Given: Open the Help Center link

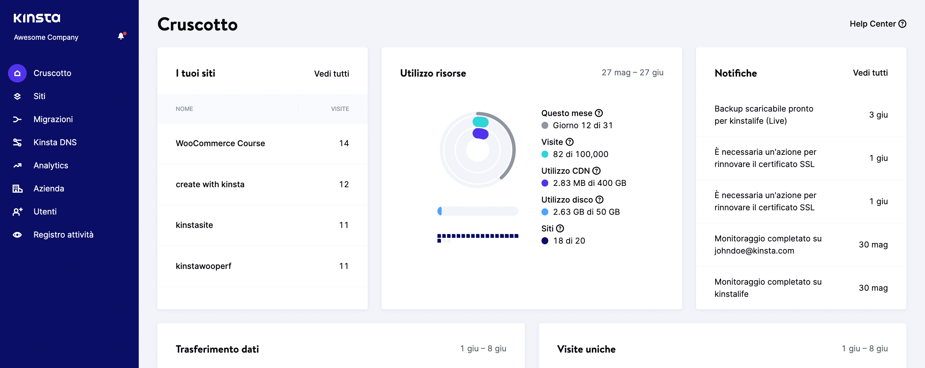Looking at the screenshot, I should (877, 24).
